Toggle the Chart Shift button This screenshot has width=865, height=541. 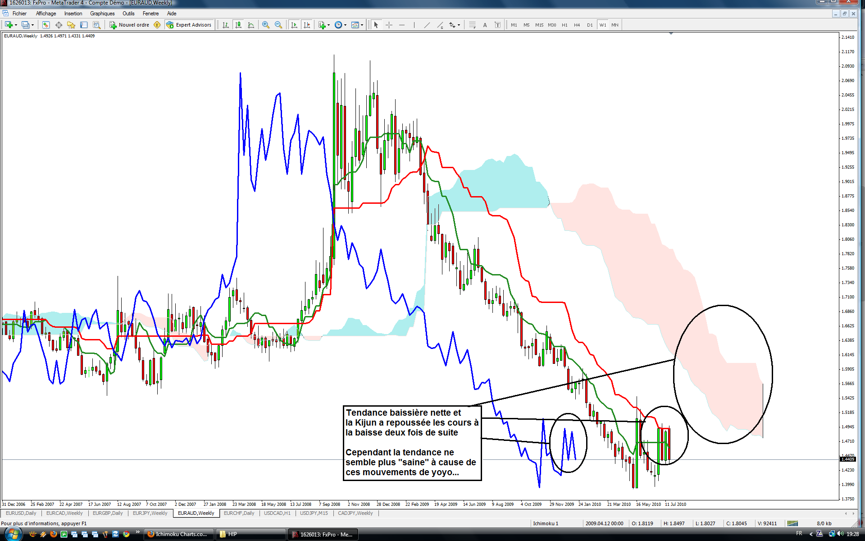point(307,25)
